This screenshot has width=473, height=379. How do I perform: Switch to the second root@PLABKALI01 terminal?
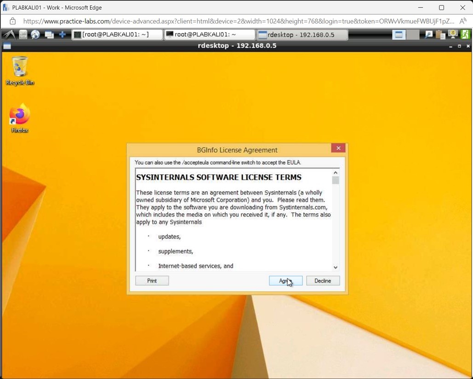(x=210, y=34)
